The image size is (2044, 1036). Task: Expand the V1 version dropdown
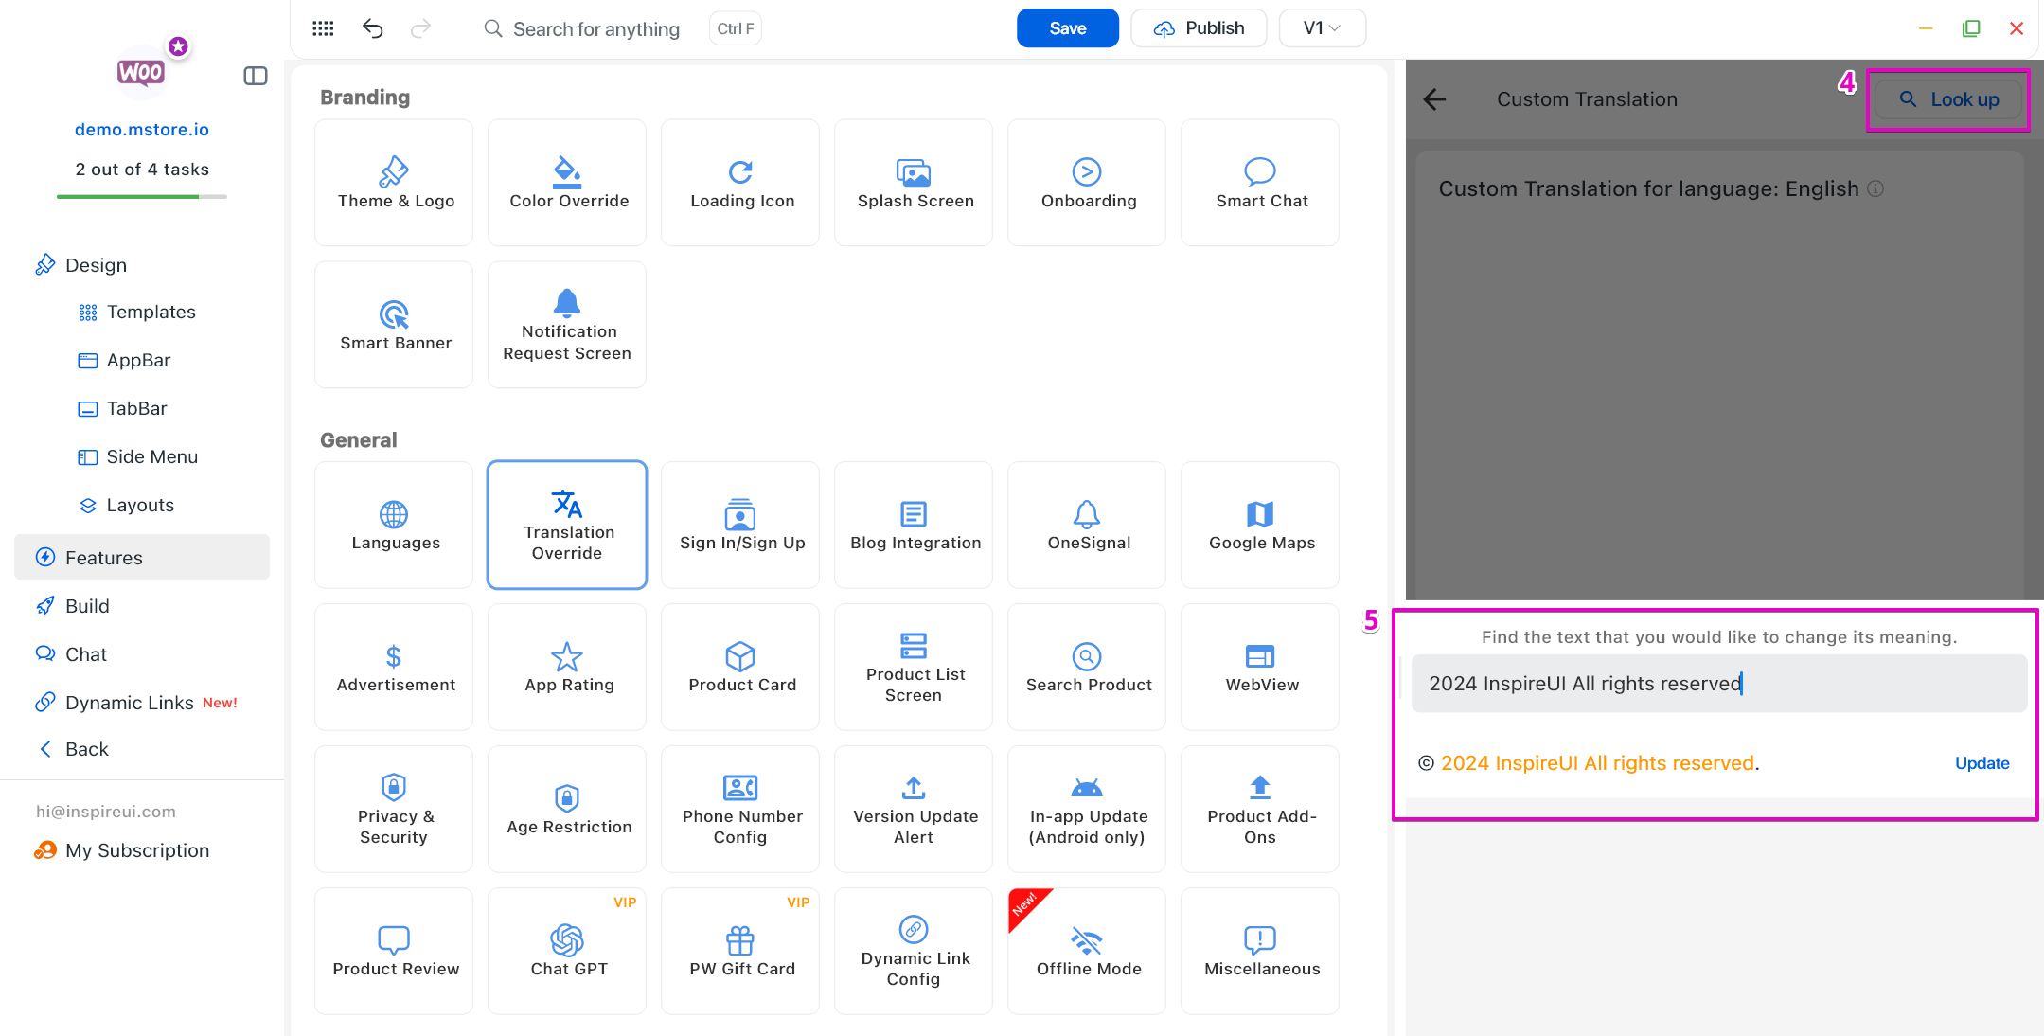[x=1322, y=28]
